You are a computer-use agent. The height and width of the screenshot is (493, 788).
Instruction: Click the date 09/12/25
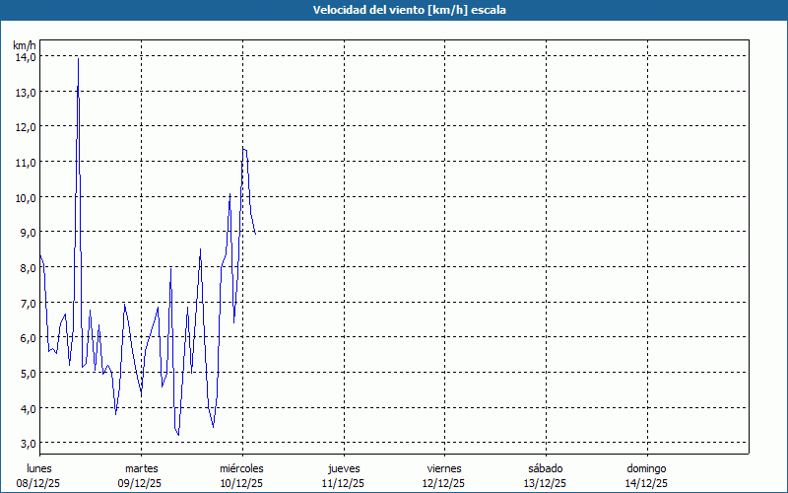[x=139, y=483]
